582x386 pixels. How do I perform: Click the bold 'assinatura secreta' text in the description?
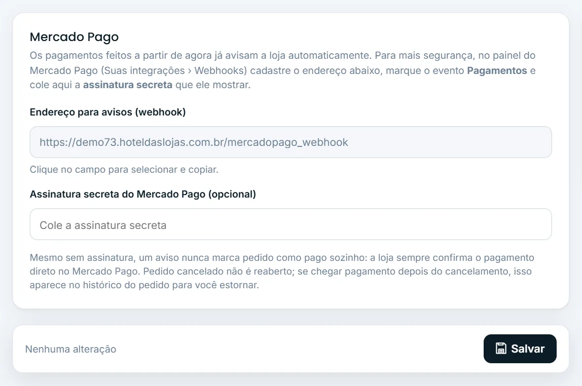128,85
